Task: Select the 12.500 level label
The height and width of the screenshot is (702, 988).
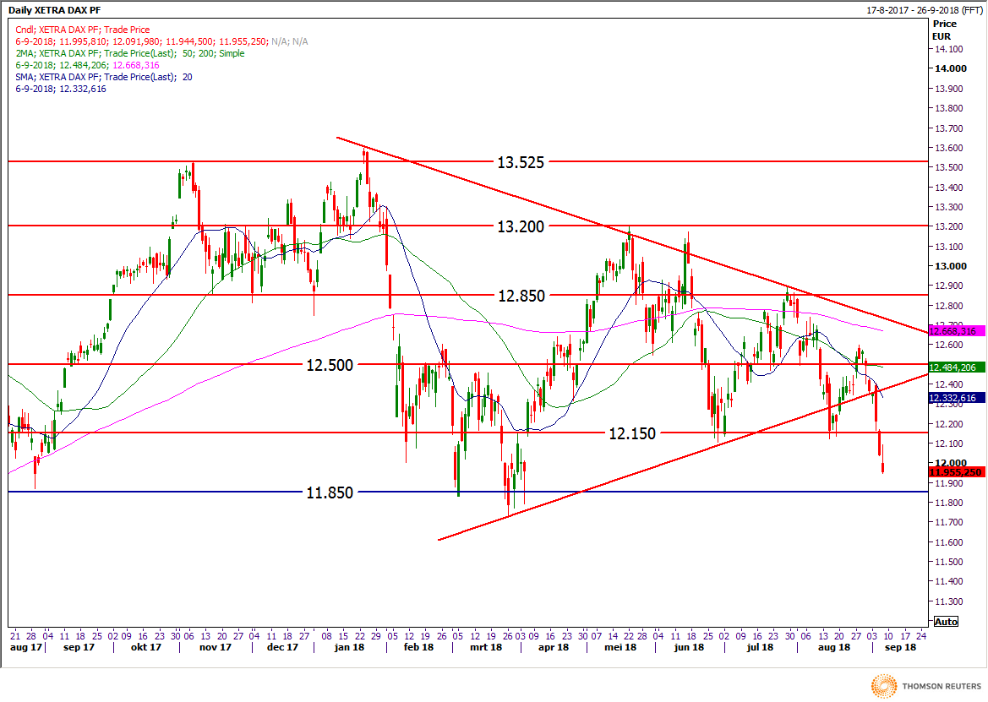Action: tap(330, 365)
